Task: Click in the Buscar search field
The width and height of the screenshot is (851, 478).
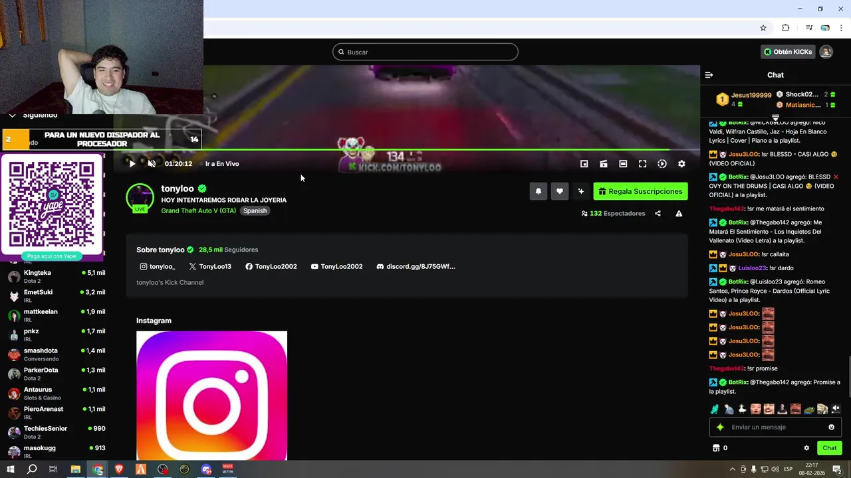Action: coord(425,52)
